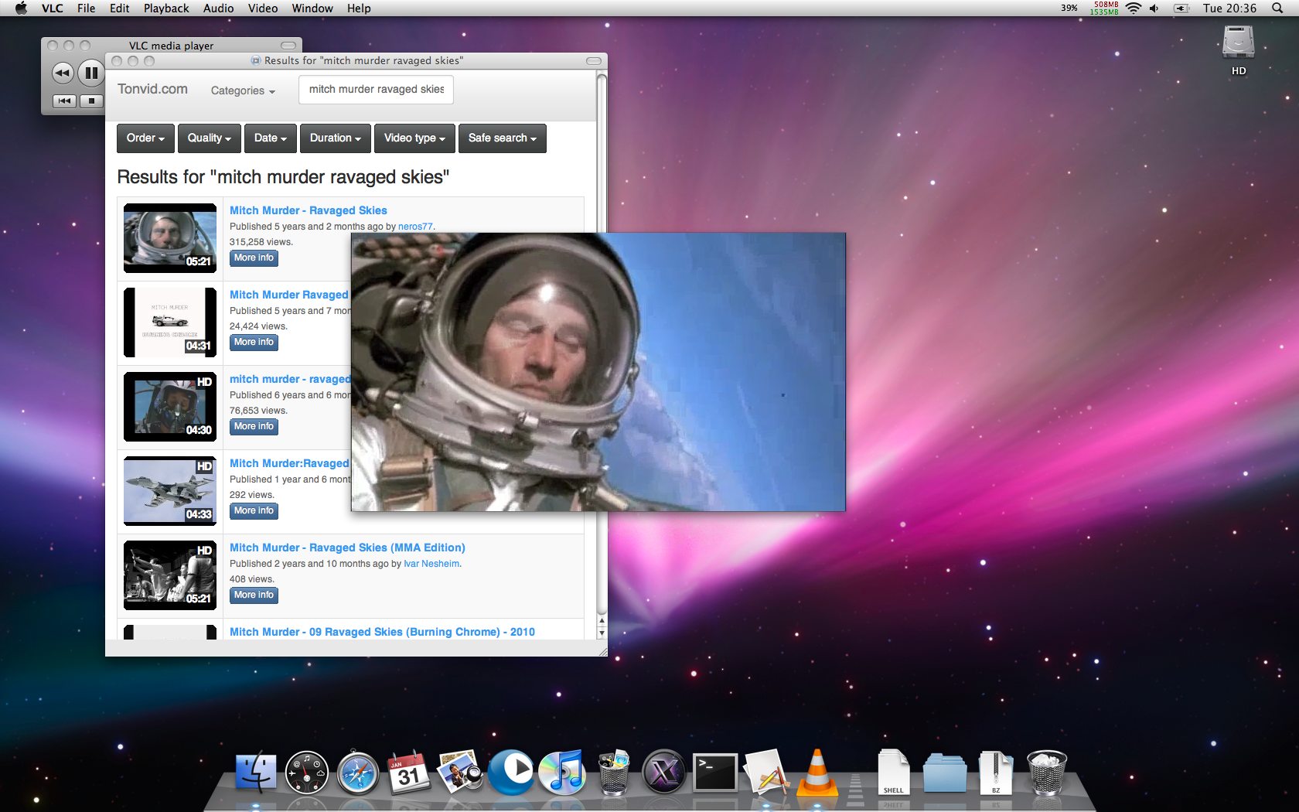The image size is (1299, 812).
Task: Open the Audio menu
Action: pyautogui.click(x=218, y=9)
